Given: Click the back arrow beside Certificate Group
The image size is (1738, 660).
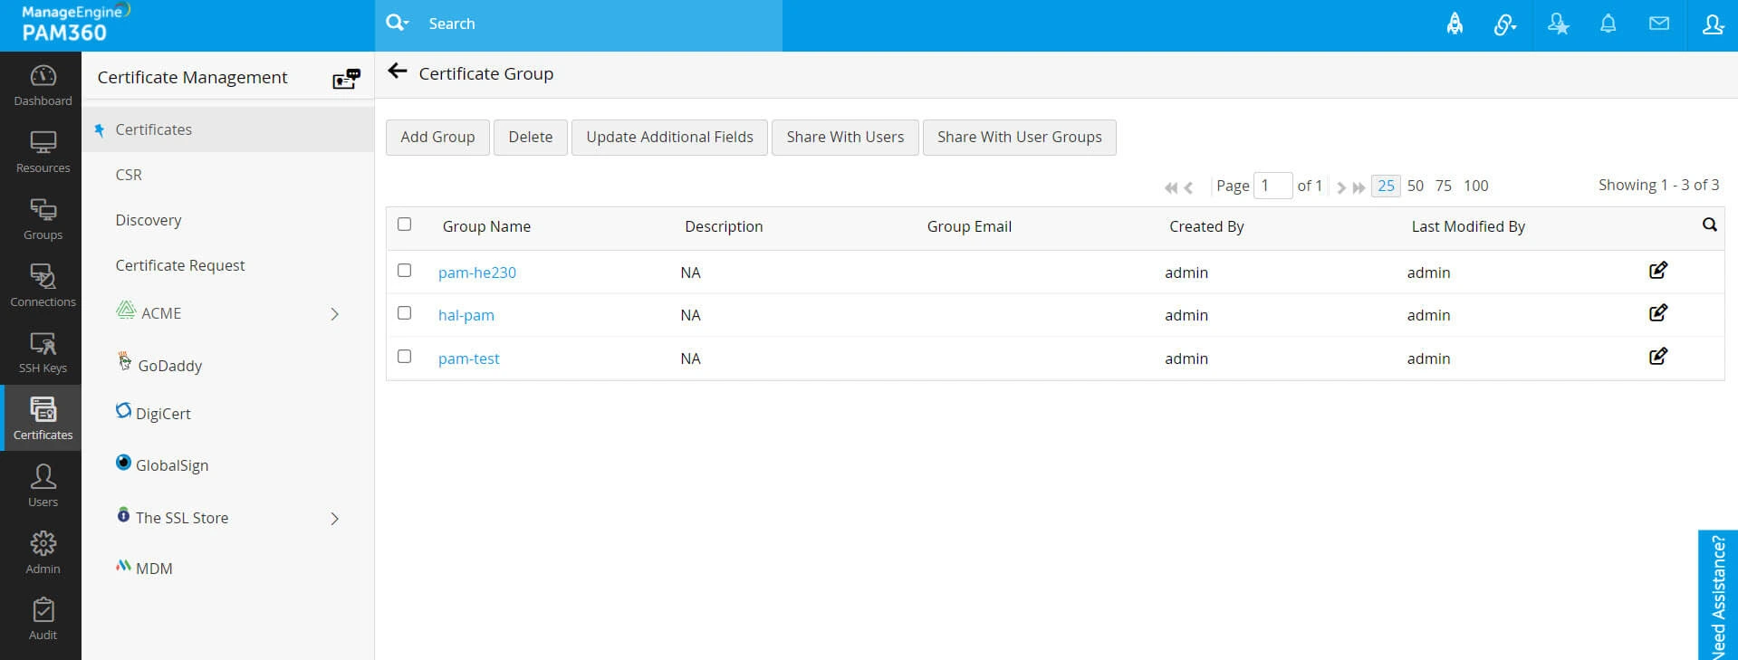Looking at the screenshot, I should point(397,72).
